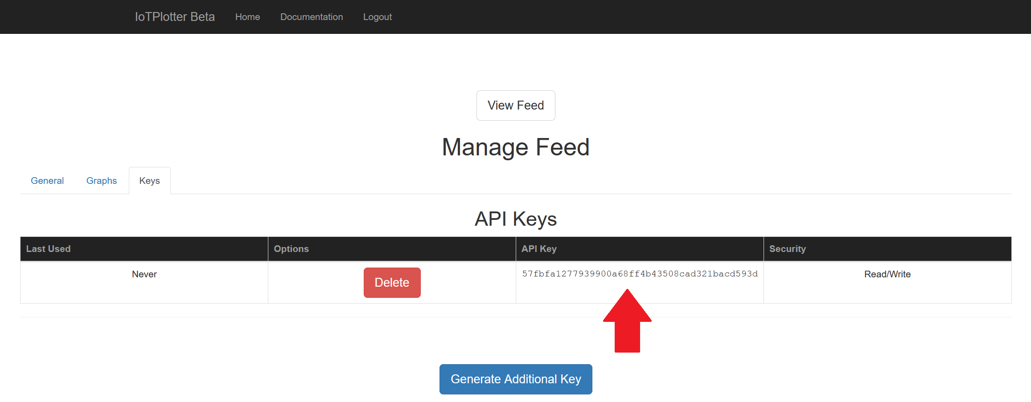
Task: Click the Options column header
Action: [x=291, y=249]
